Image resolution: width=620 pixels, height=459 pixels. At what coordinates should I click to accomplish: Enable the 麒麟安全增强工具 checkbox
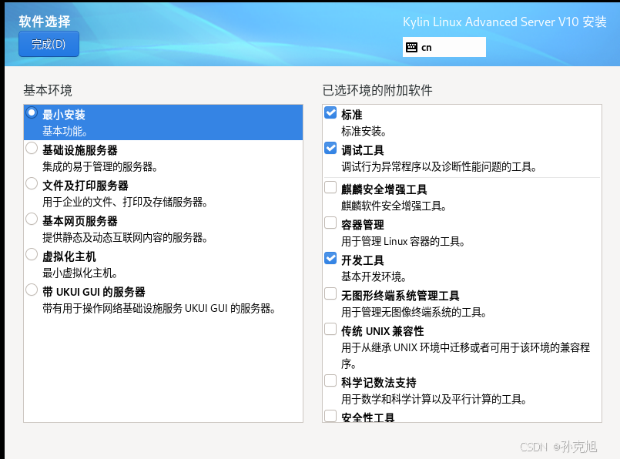330,187
